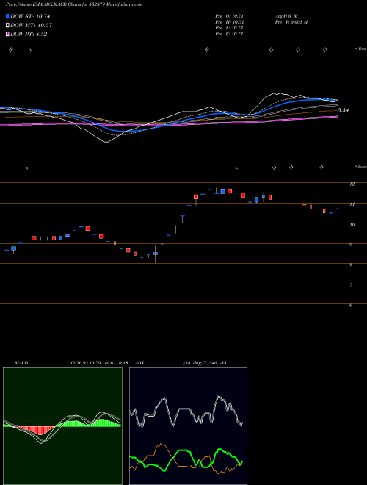Click the white DOW MT legend swatch

7,25
